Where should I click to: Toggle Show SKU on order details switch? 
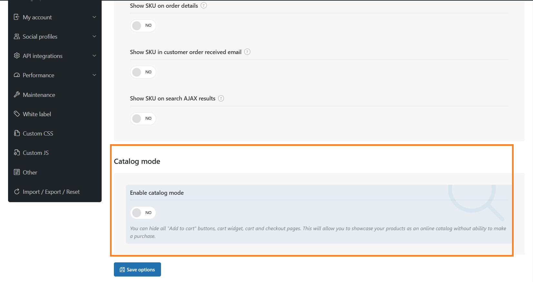[x=143, y=25]
